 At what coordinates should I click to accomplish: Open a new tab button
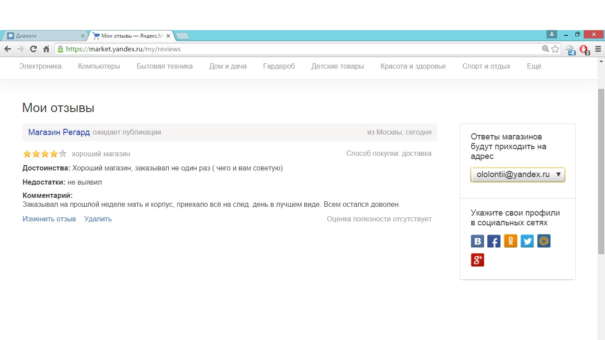[x=182, y=36]
